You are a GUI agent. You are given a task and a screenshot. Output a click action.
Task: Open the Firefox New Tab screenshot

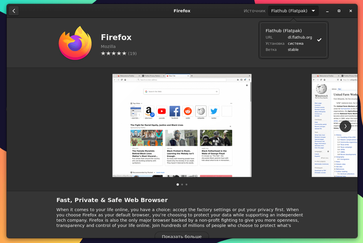point(182,125)
